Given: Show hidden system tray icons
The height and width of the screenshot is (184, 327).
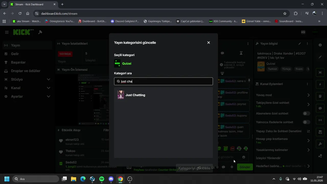Looking at the screenshot, I should point(274,179).
